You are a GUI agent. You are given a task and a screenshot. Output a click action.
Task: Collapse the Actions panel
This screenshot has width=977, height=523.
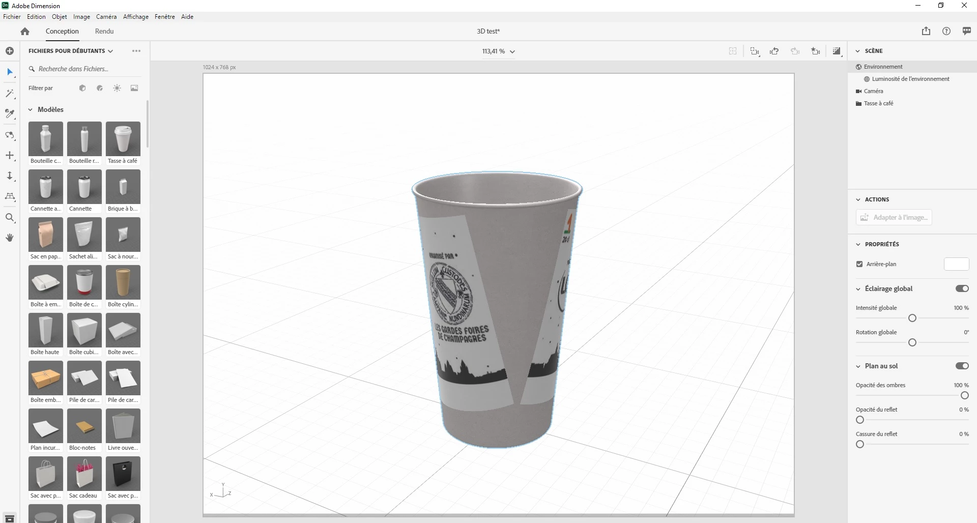858,199
